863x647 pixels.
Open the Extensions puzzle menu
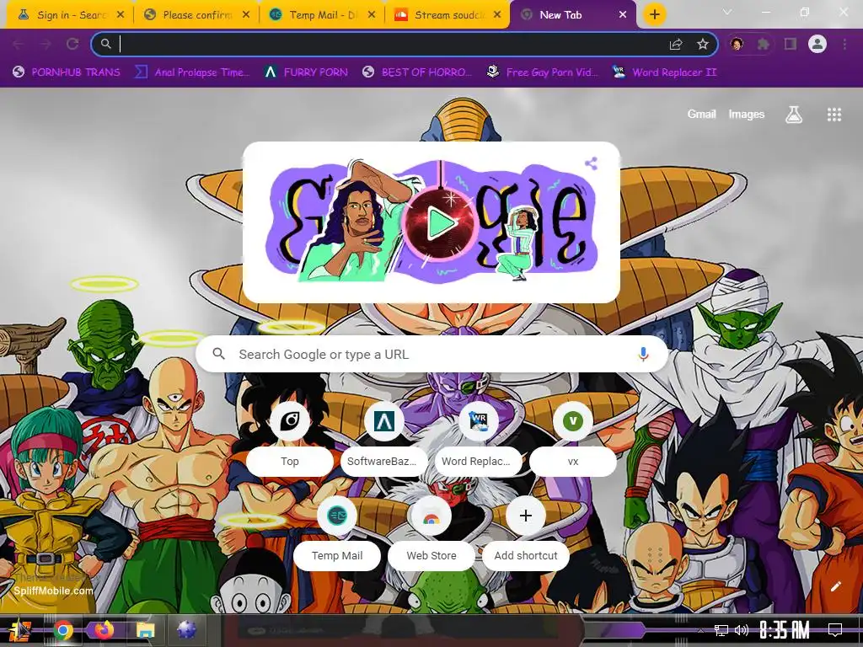point(763,44)
